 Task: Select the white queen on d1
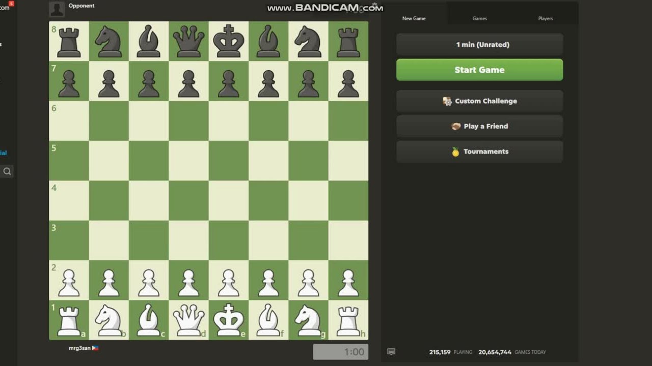tap(188, 320)
